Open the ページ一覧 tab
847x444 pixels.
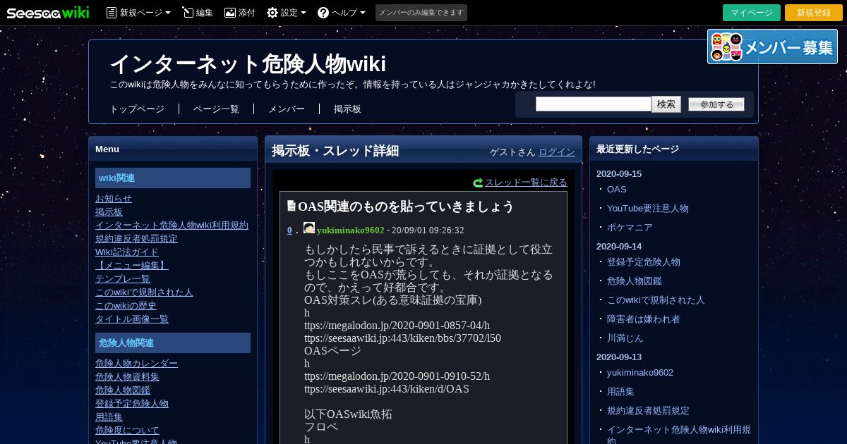[x=216, y=109]
